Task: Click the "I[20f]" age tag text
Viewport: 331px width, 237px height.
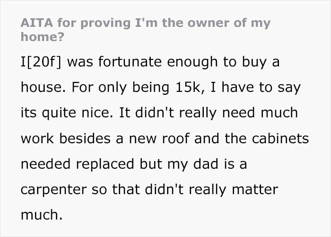Action: tap(41, 62)
